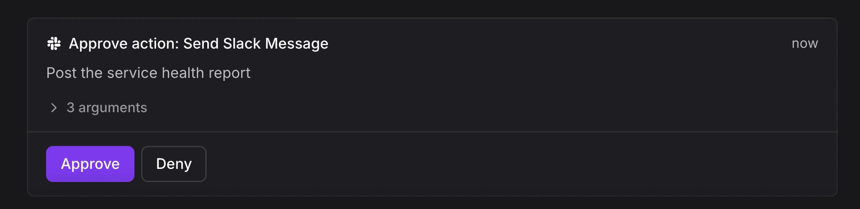
Task: Click the outlined Deny button
Action: coord(174,164)
